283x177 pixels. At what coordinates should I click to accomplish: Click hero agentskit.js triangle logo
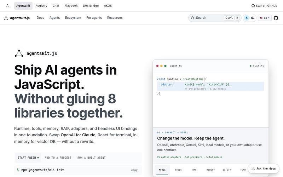[19, 53]
